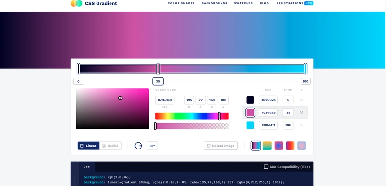Go to the Swatches page
Viewport: 386px width, 186px height.
[x=244, y=3]
